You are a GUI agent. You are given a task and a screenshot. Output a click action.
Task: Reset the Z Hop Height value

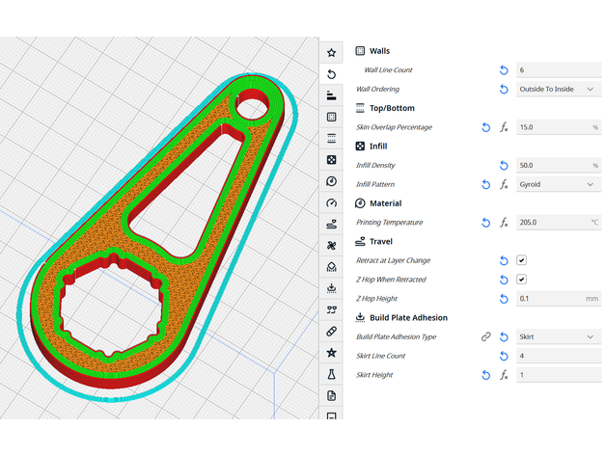tap(503, 299)
